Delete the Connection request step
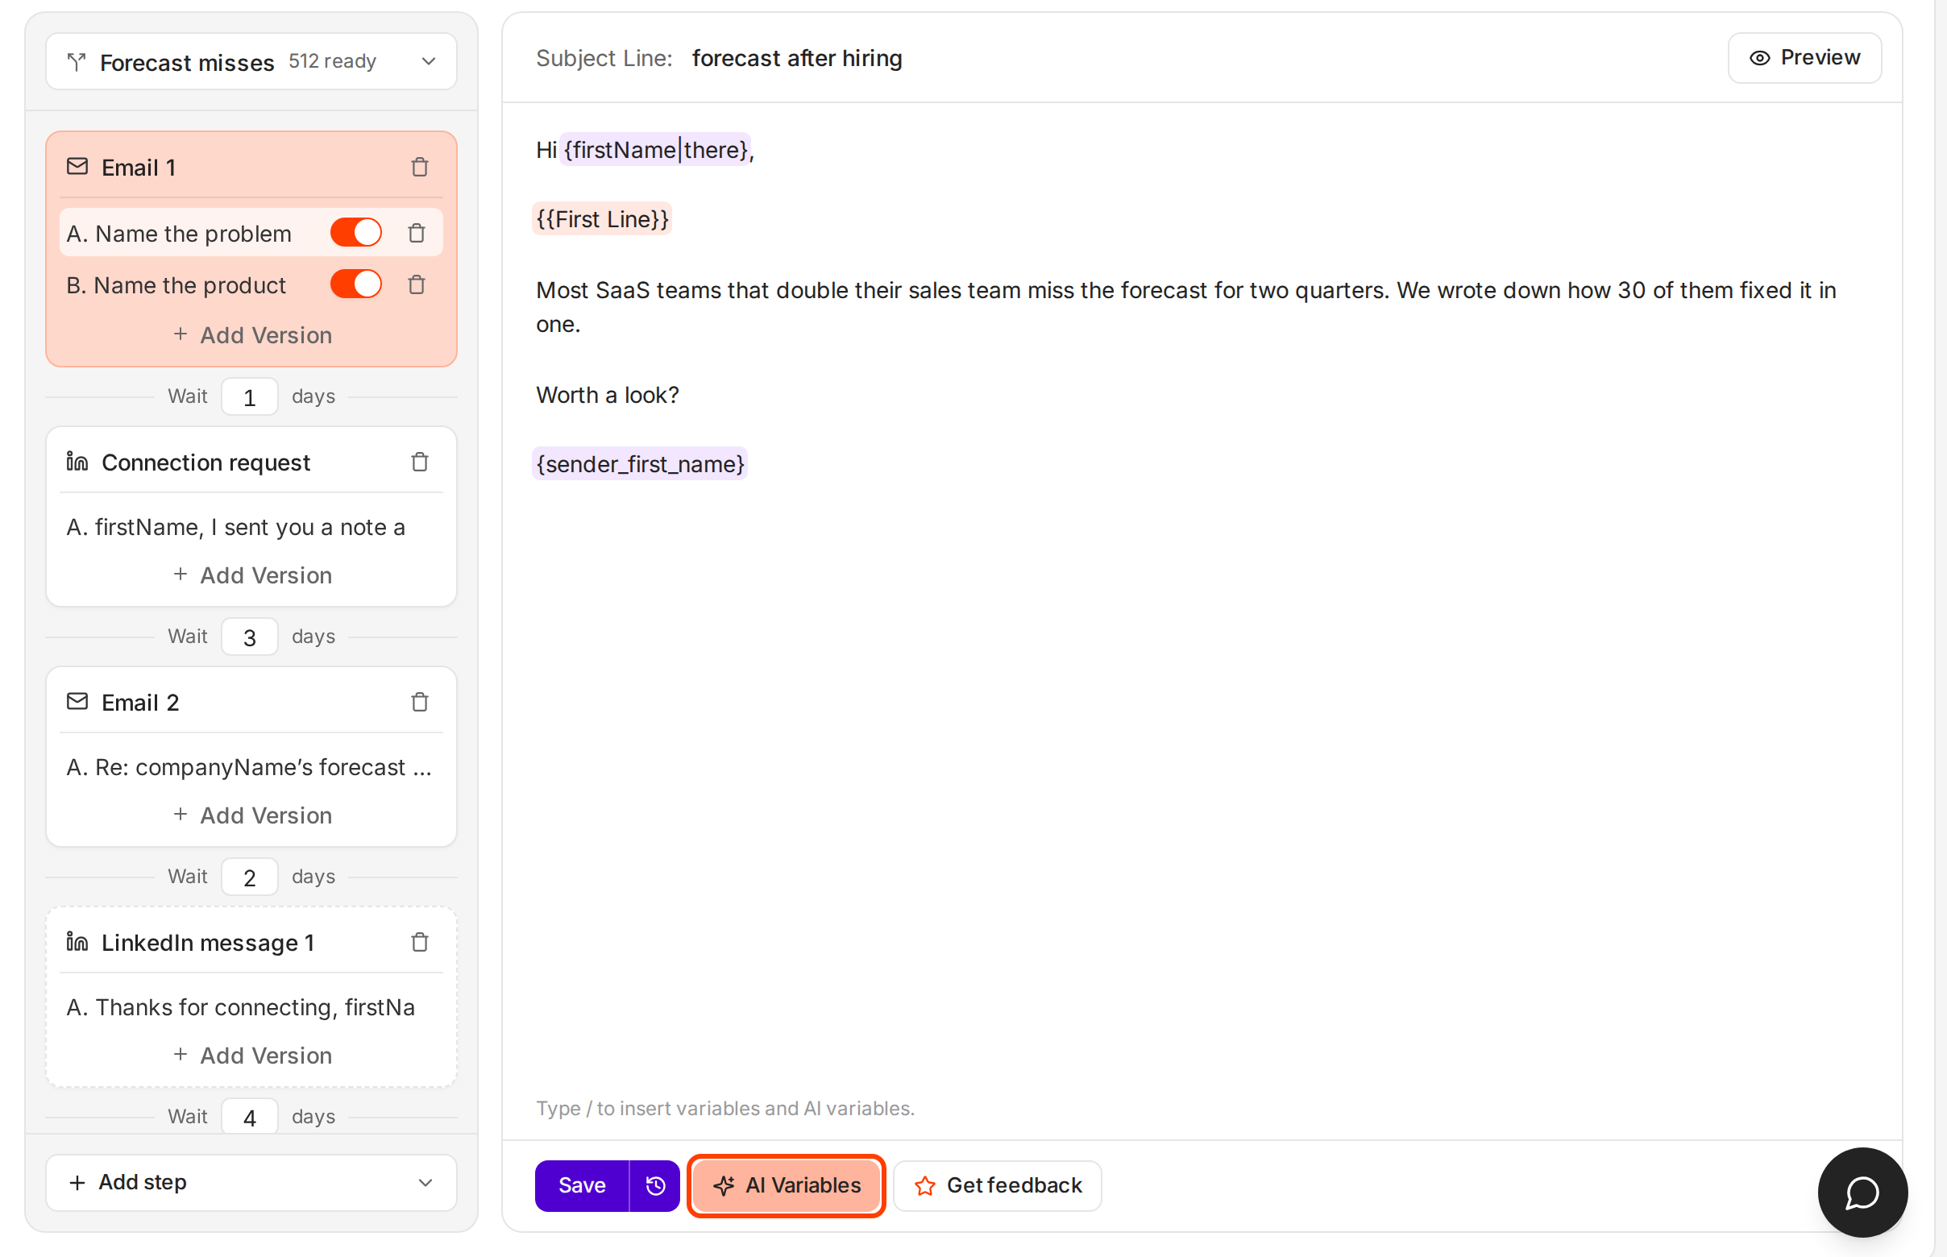The height and width of the screenshot is (1257, 1947). click(x=420, y=462)
